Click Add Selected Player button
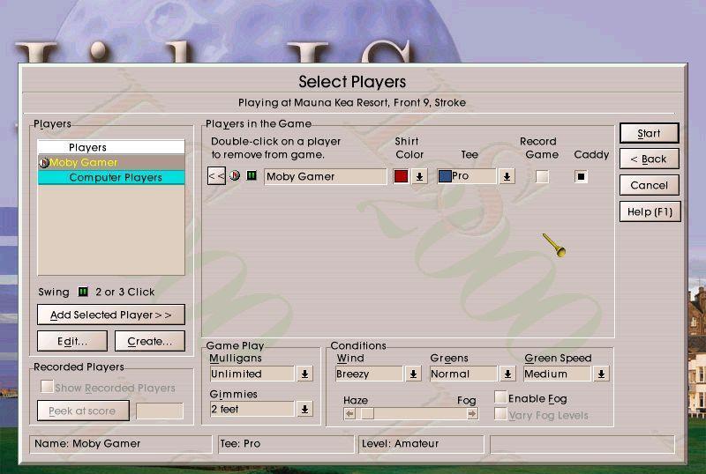The height and width of the screenshot is (474, 706). tap(111, 315)
